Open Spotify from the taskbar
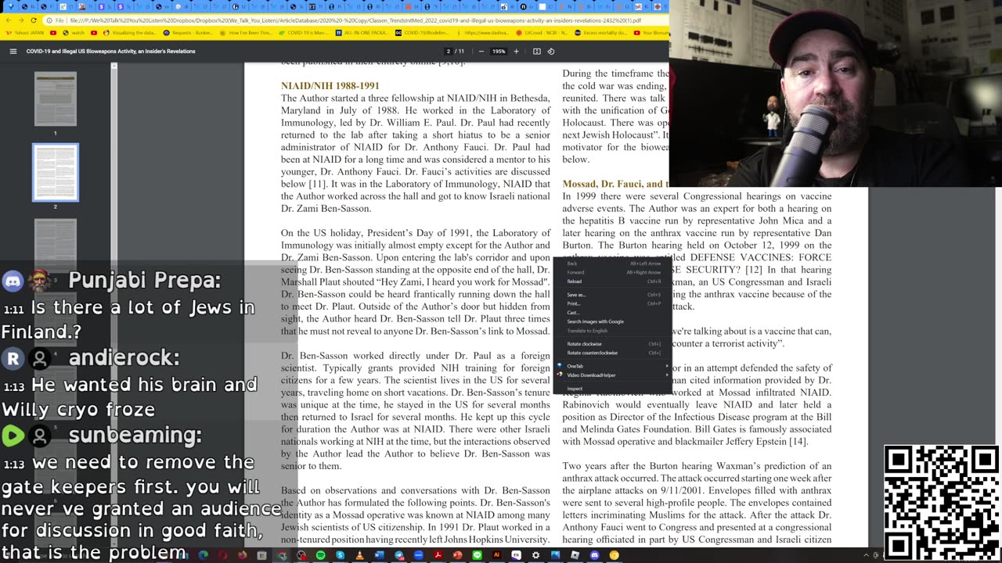 click(321, 555)
